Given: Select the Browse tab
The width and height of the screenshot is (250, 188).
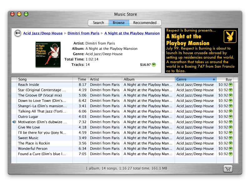Looking at the screenshot, I should click(x=119, y=23).
